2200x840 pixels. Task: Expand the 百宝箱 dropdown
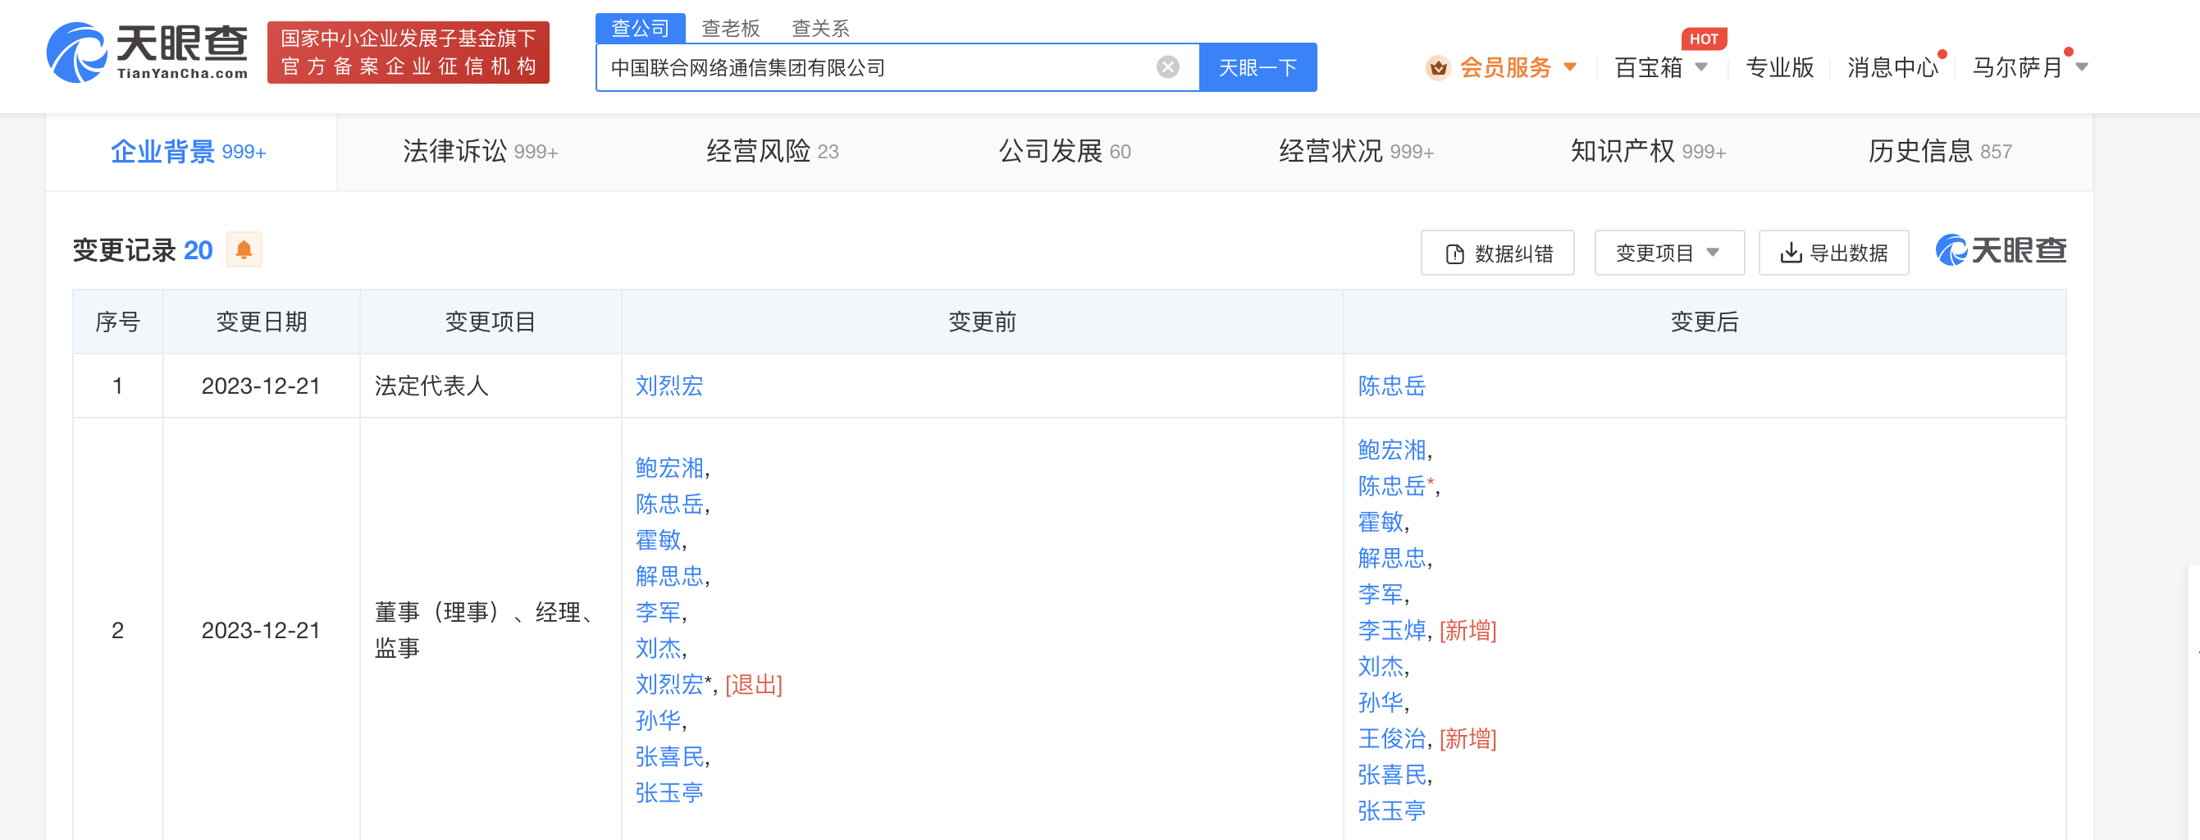(1660, 67)
